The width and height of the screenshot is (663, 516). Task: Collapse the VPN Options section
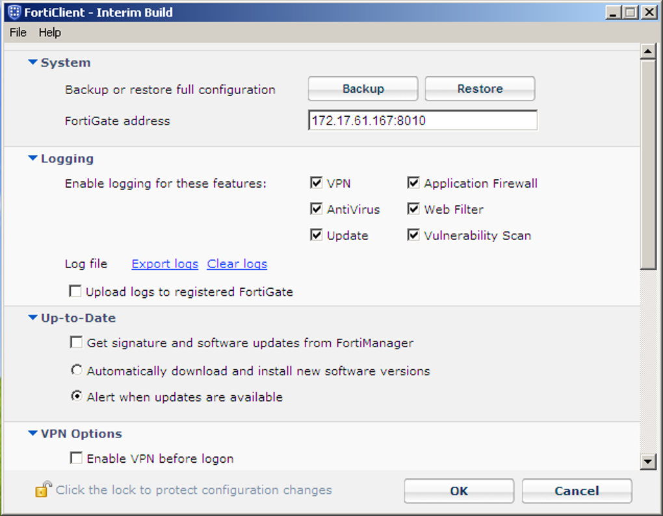(32, 434)
